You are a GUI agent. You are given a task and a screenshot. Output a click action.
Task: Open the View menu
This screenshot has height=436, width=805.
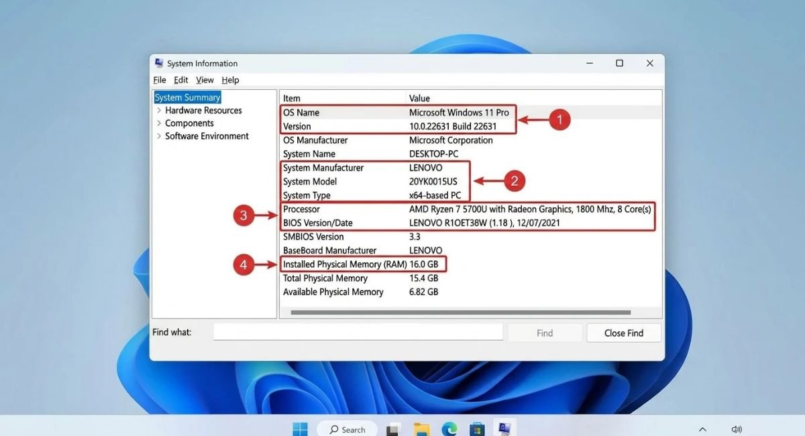[205, 80]
